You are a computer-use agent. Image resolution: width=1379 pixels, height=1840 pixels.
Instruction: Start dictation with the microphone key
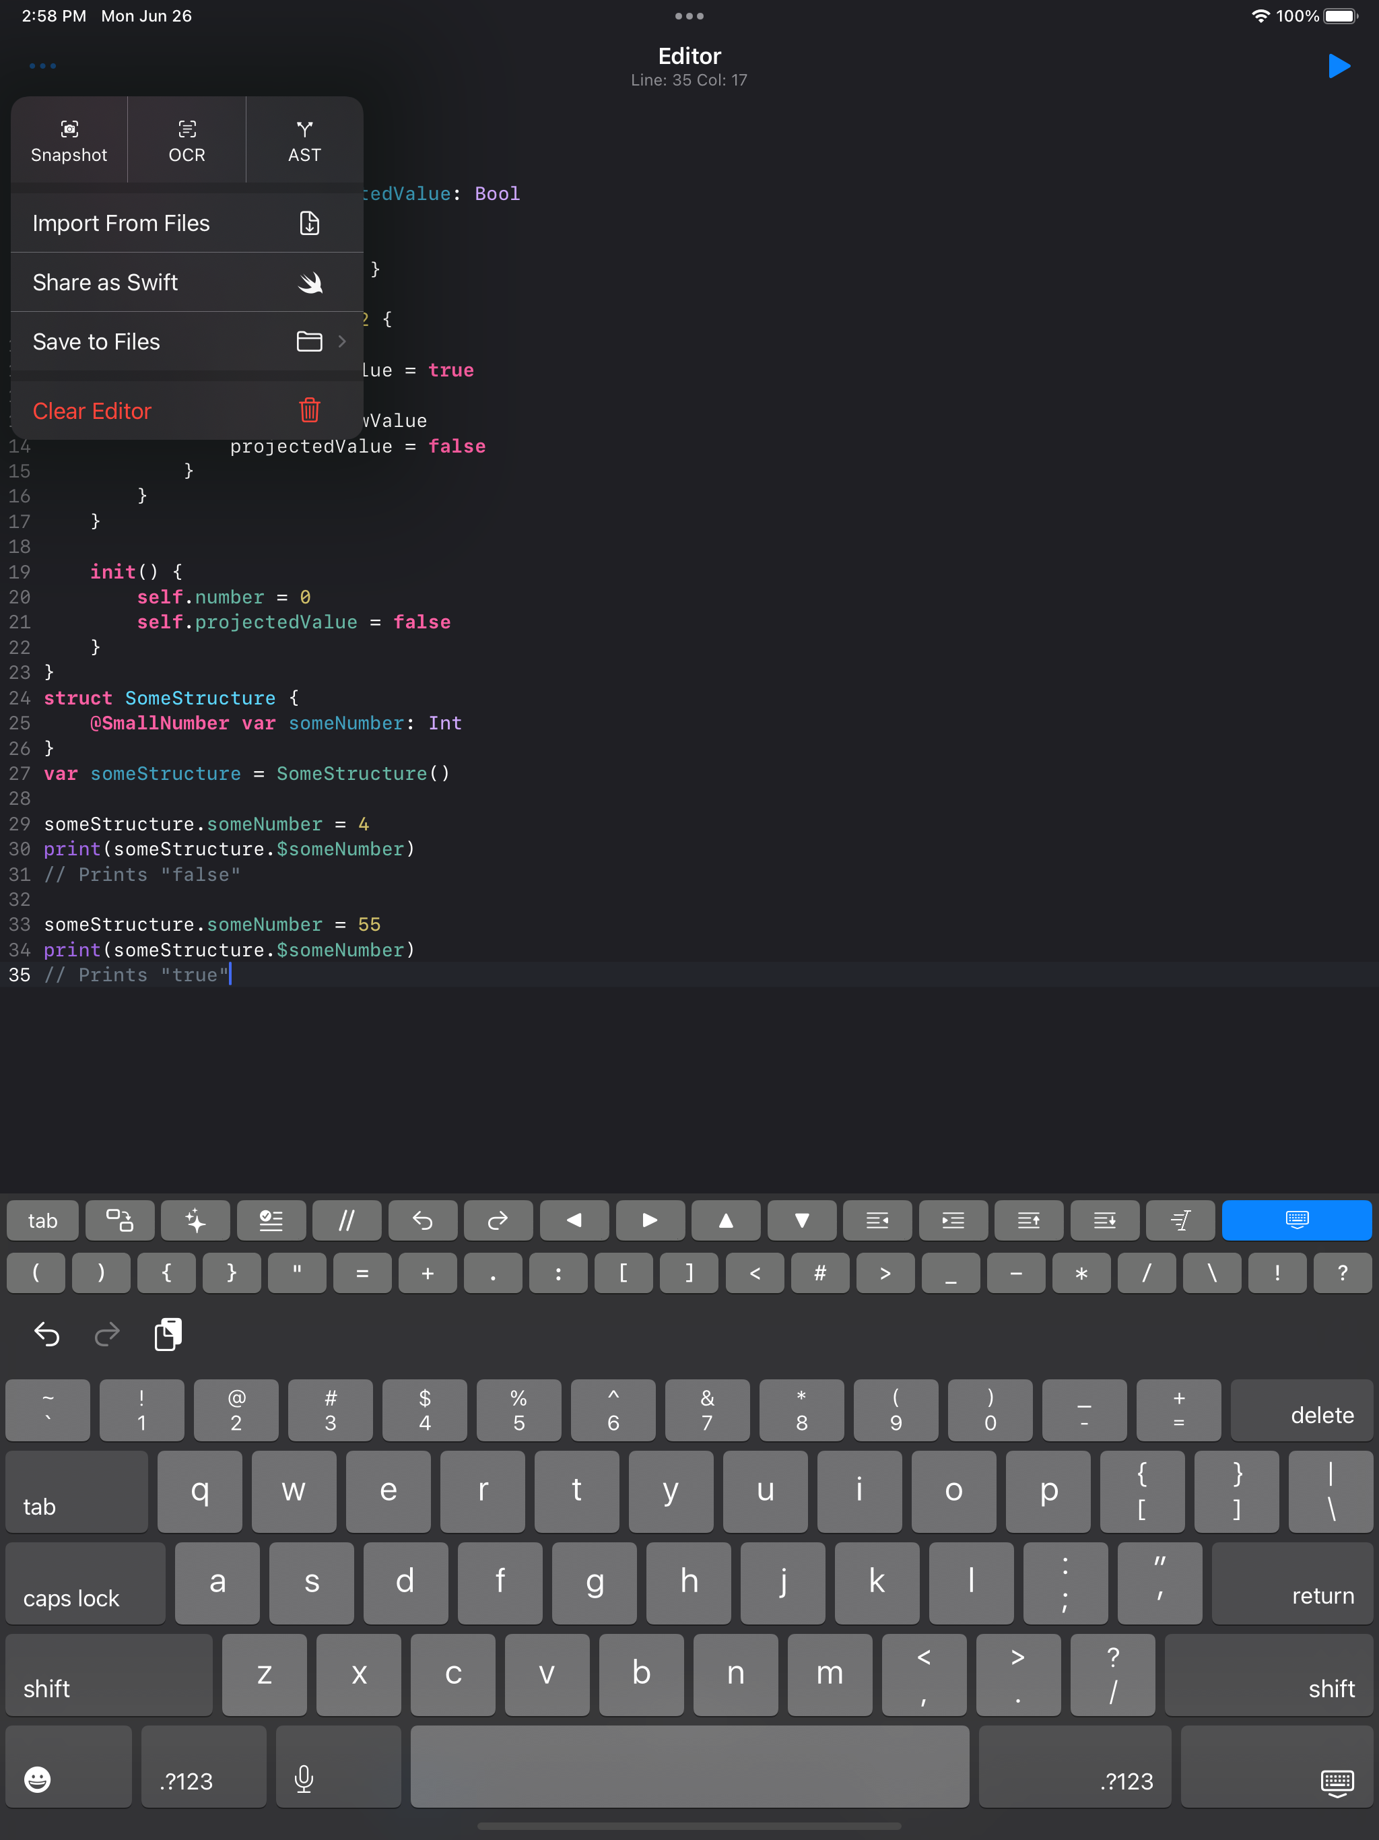[339, 1767]
